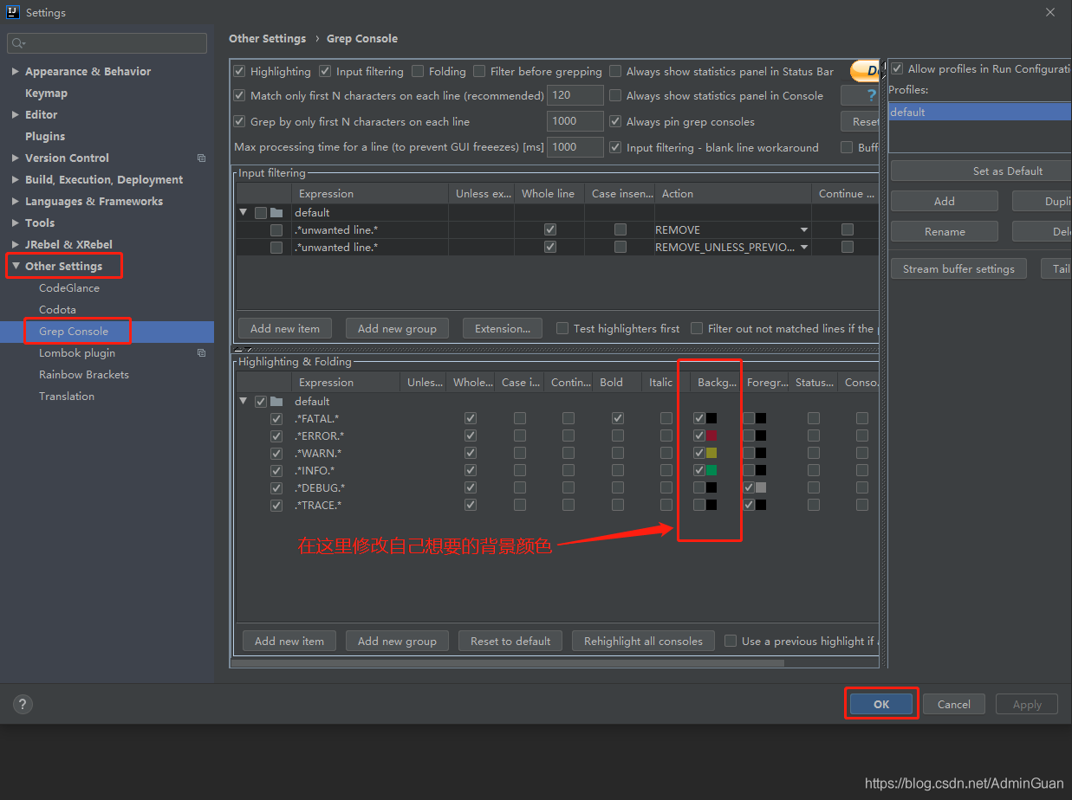Click the Extension... button

pos(503,328)
